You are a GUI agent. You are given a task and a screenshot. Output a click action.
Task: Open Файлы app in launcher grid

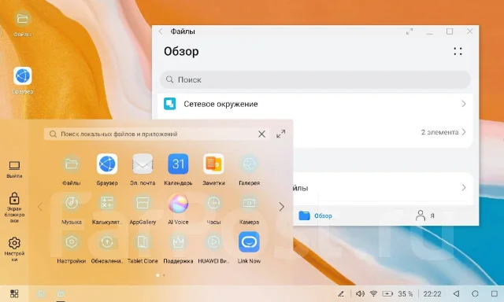click(72, 164)
